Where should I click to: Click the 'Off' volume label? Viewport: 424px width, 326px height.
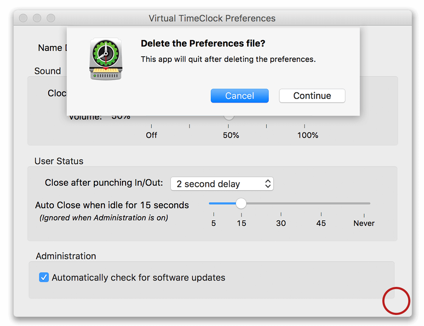pos(152,135)
